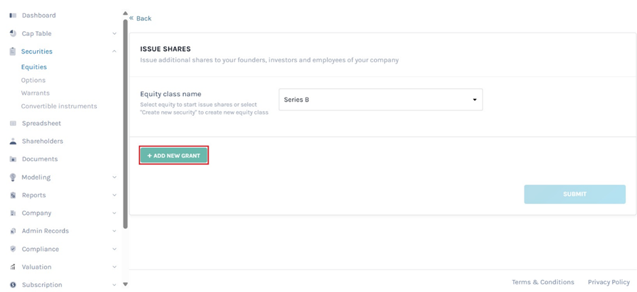
Task: Click the Modeling lightbulb icon
Action: click(13, 177)
